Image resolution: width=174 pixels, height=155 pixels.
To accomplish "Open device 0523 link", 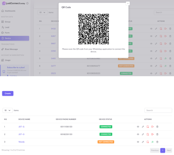I will pyautogui.click(x=53, y=73).
